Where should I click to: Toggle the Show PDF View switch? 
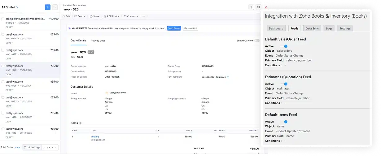click(257, 41)
